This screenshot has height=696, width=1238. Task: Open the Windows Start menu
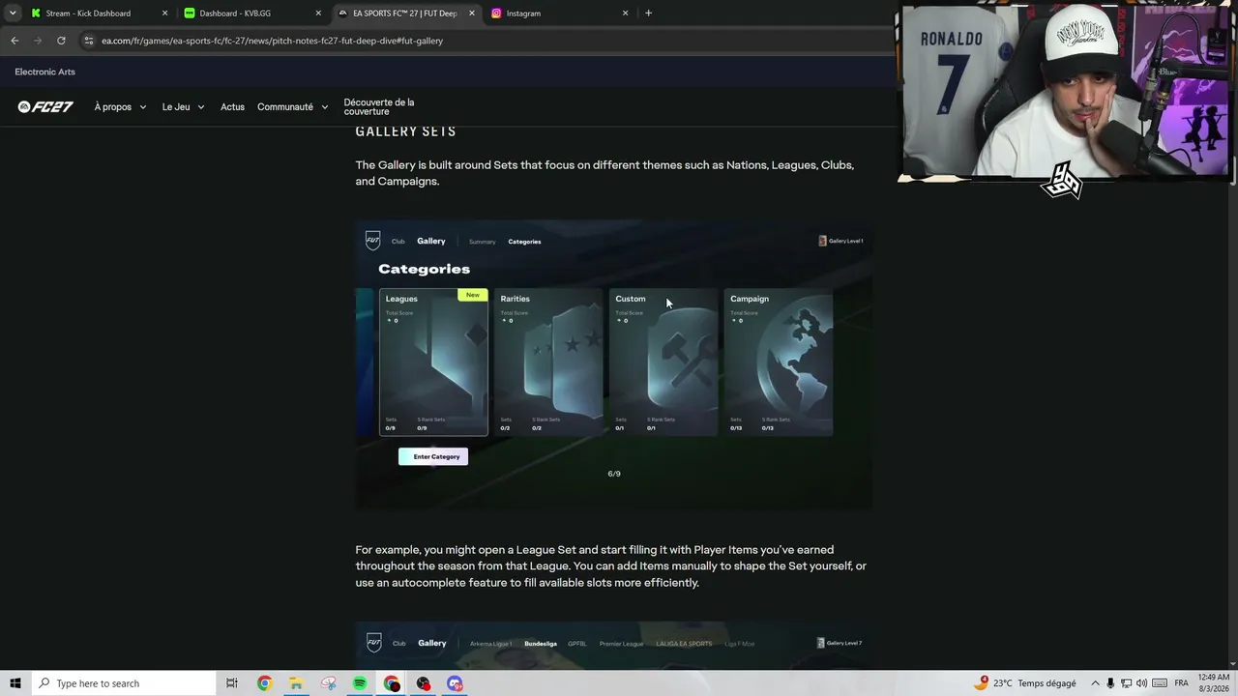(15, 683)
